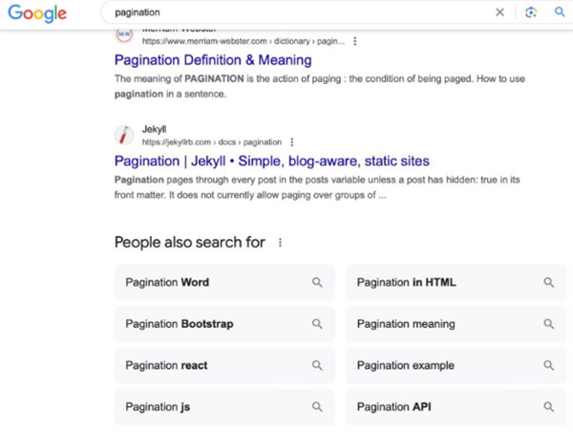The width and height of the screenshot is (573, 432).
Task: Click magnifier icon in Pagination example chip
Action: click(x=548, y=365)
